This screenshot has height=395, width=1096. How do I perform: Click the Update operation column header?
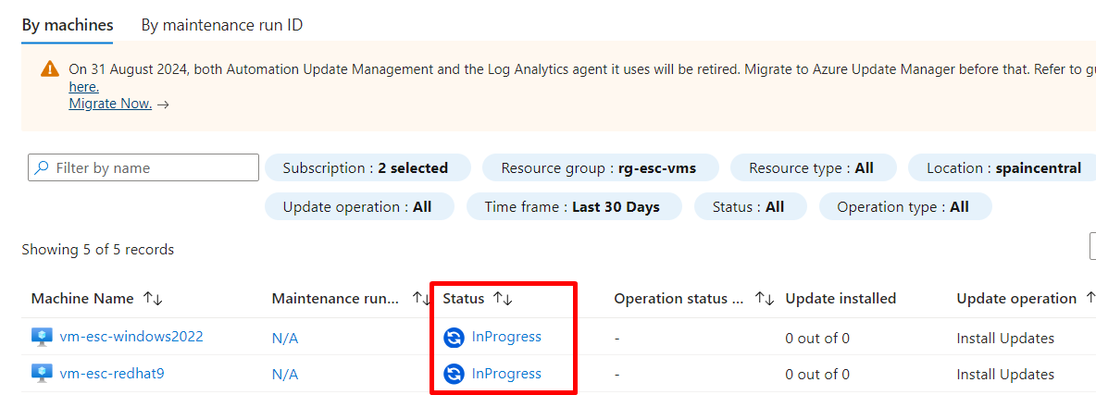[x=1016, y=299]
